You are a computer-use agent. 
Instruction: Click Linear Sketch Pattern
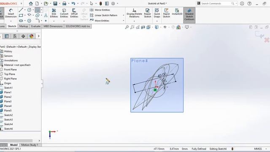103,15
